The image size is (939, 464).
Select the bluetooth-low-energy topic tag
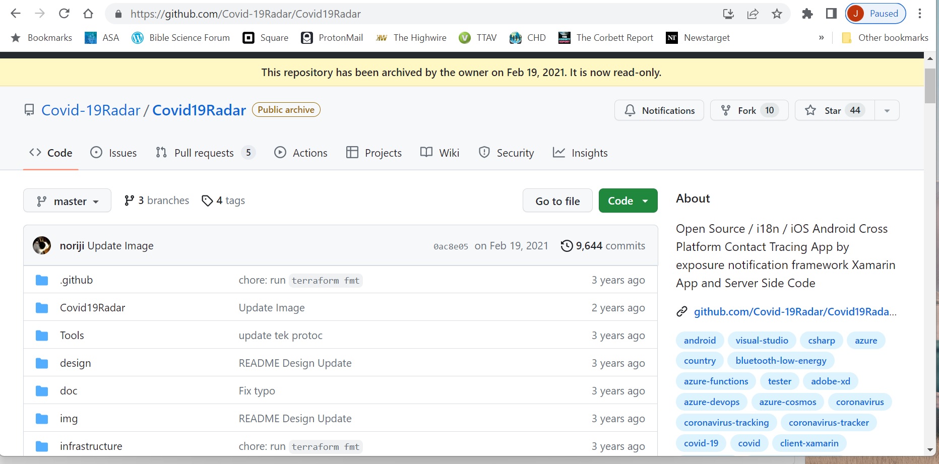point(780,361)
